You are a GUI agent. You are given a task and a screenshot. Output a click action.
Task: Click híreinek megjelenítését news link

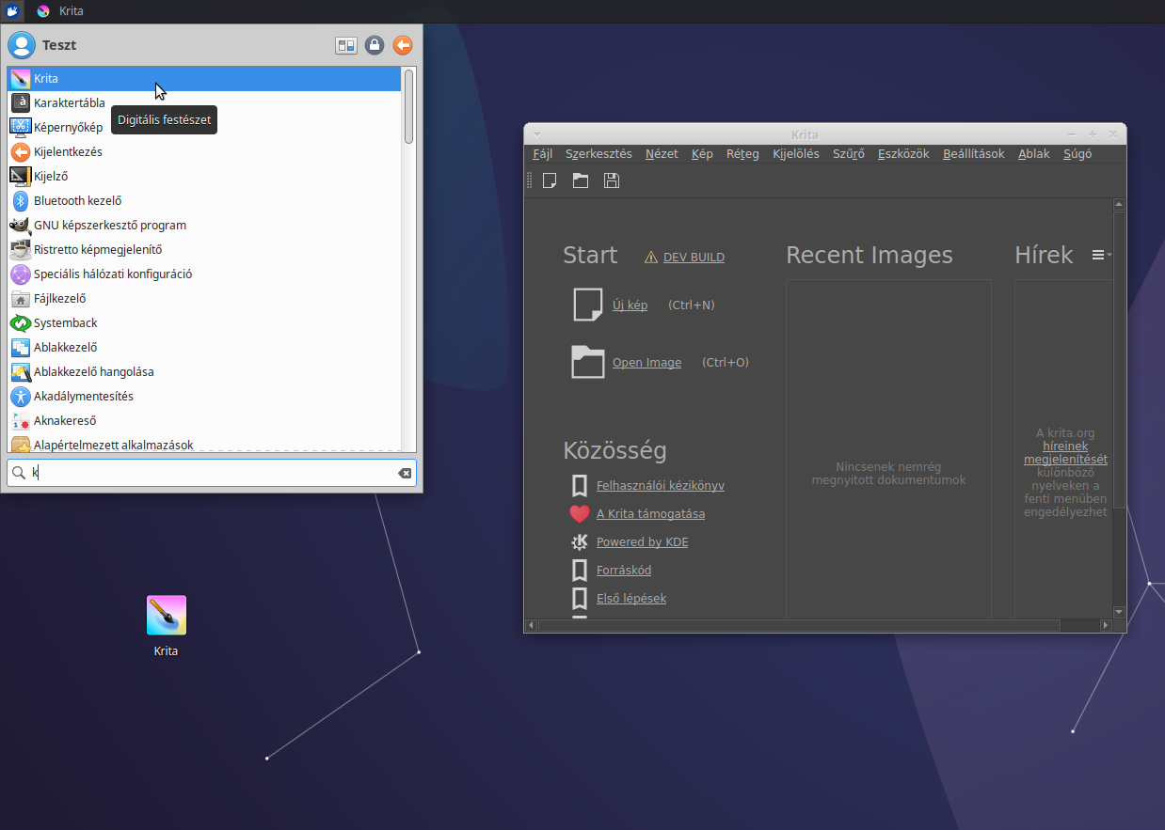pyautogui.click(x=1065, y=453)
